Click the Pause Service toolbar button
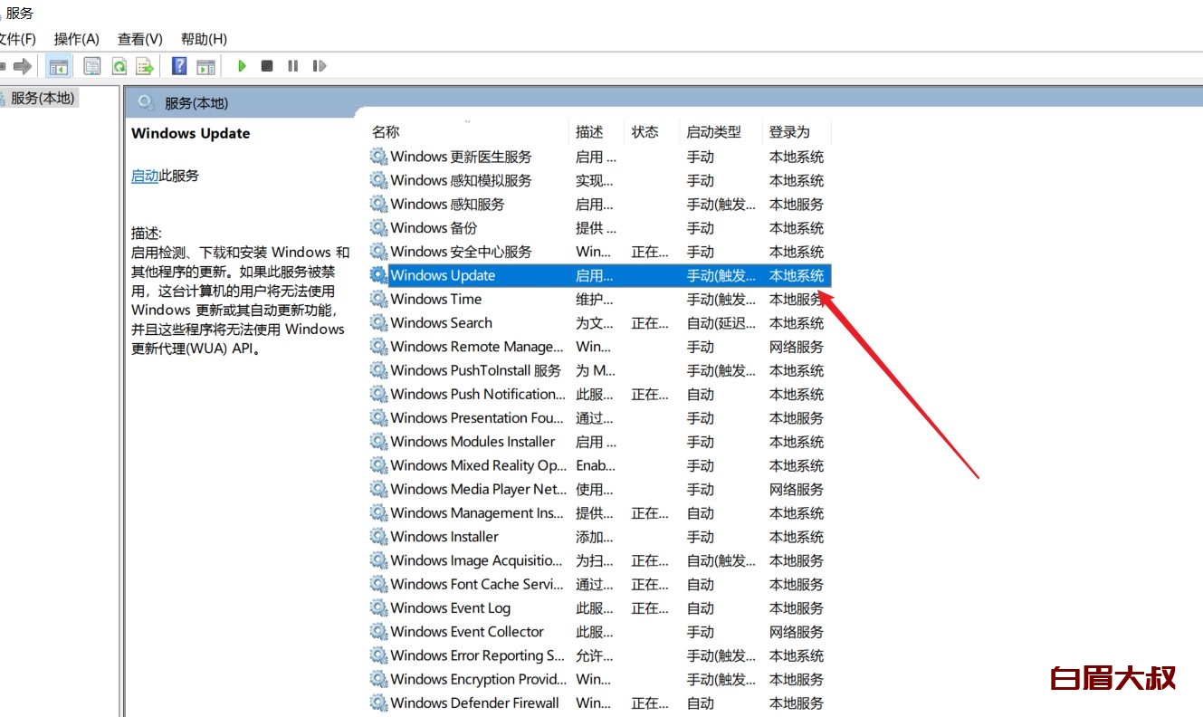Image resolution: width=1203 pixels, height=717 pixels. tap(292, 66)
